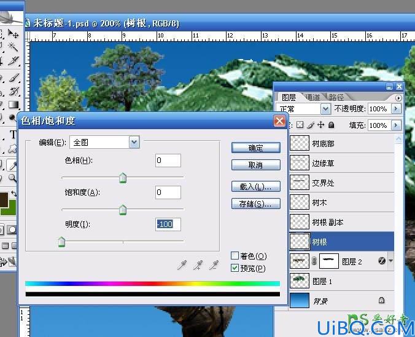Select the Custom Shape tool
Image resolution: width=415 pixels, height=337 pixels.
point(12,149)
